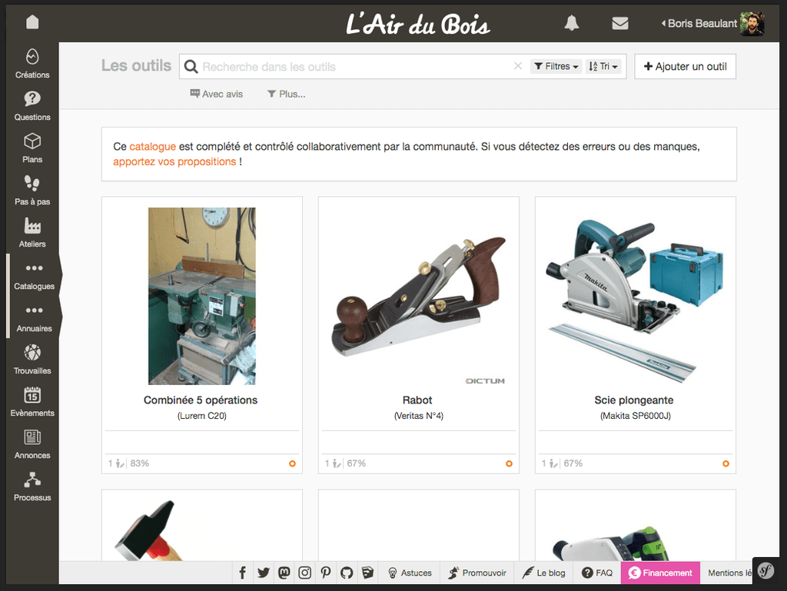Click the orange circle on Combinée card
The image size is (787, 591).
[x=292, y=463]
